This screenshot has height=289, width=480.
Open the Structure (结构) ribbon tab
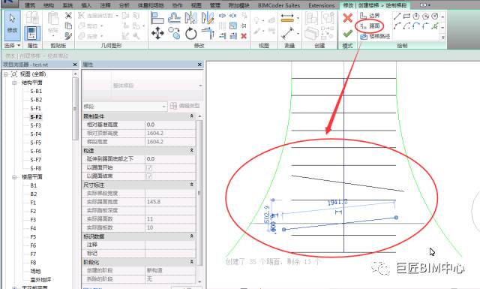48,5
